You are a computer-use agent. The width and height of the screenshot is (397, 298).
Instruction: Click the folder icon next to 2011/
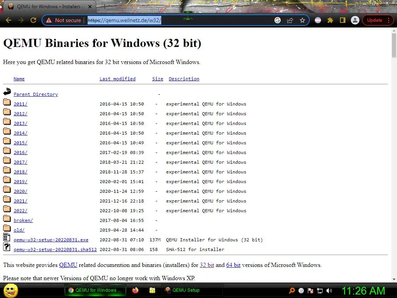(x=7, y=102)
